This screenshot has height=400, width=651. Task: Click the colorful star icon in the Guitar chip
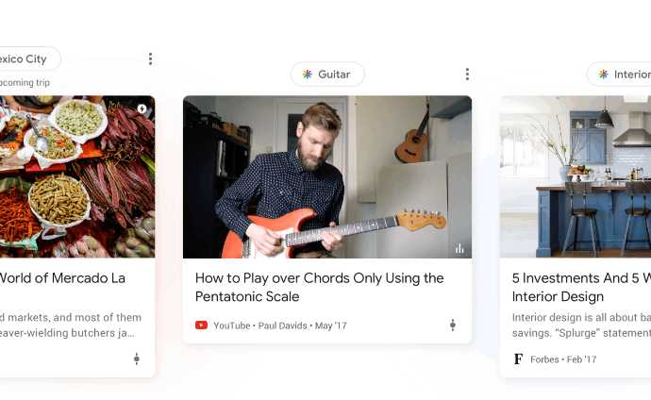307,75
